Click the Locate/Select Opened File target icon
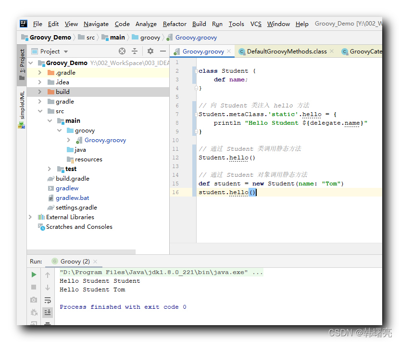399x342 pixels. (x=122, y=51)
